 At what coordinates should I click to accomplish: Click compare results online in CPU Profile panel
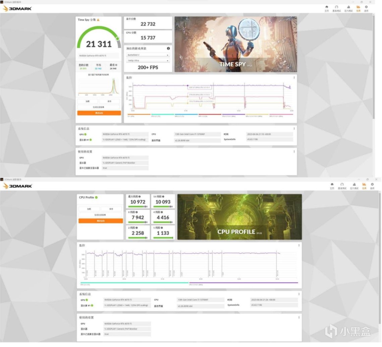tap(100, 215)
